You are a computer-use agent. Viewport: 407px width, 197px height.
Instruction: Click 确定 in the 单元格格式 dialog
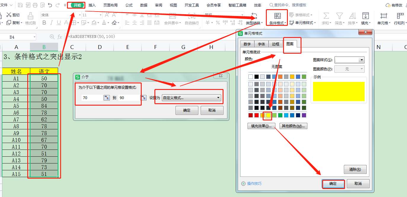[333, 184]
